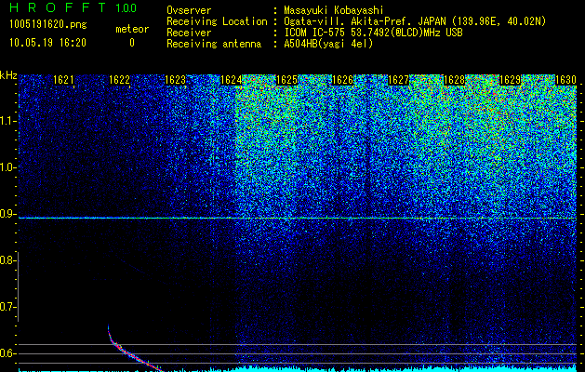Image resolution: width=585 pixels, height=372 pixels.
Task: Click the 1622 time marker
Action: (119, 80)
